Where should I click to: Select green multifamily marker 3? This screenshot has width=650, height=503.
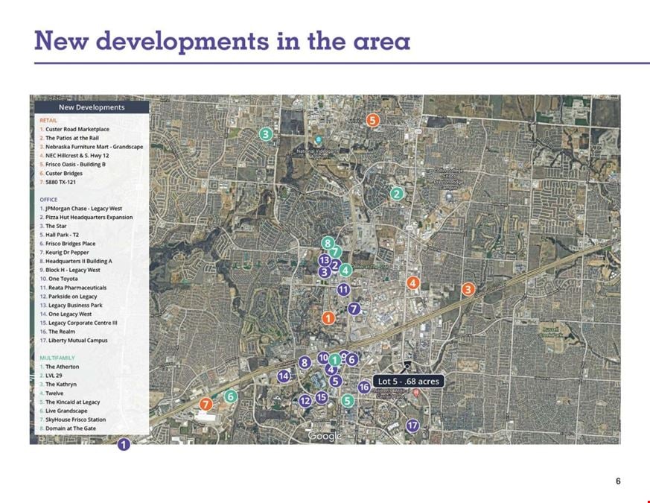coord(266,133)
